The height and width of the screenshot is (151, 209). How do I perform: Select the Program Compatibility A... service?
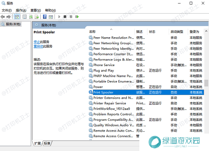tap(146, 120)
